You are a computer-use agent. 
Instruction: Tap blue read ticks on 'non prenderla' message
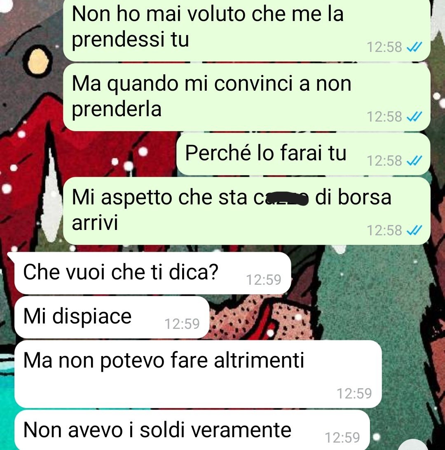point(415,117)
